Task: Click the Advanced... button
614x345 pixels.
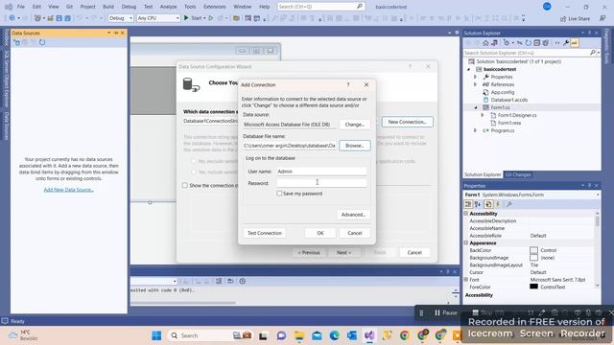Action: [x=353, y=215]
